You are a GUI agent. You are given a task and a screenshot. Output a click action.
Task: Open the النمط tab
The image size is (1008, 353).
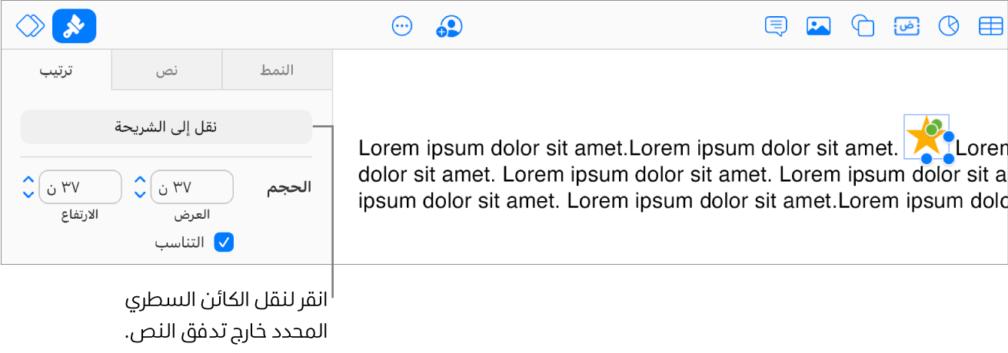pyautogui.click(x=277, y=71)
